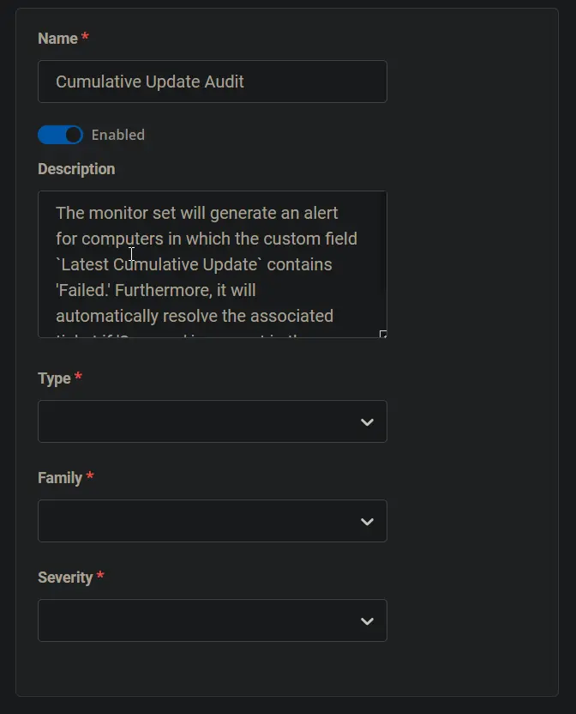This screenshot has height=714, width=576.
Task: Click the Description label
Action: click(x=76, y=169)
